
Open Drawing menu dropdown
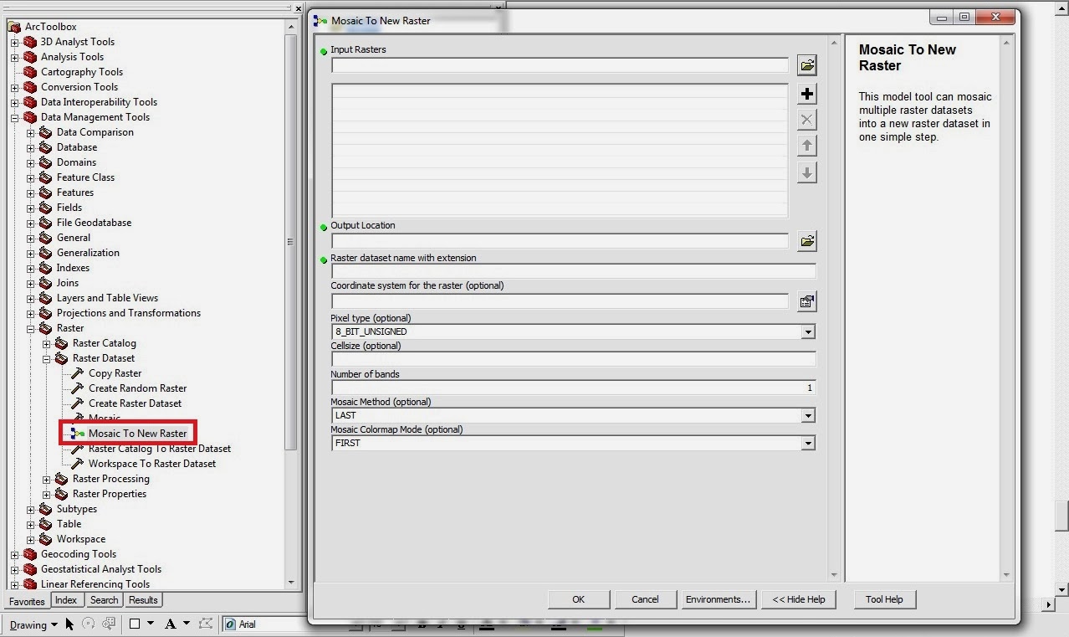[33, 624]
